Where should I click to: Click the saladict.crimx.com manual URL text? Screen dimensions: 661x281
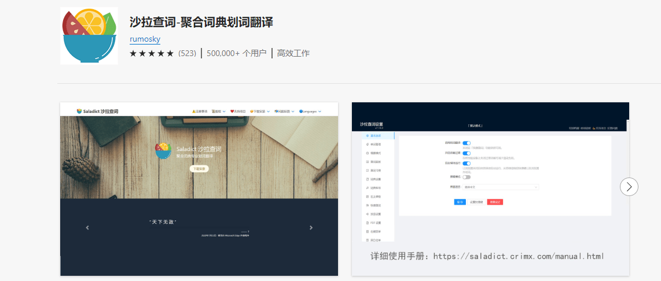[x=519, y=256]
